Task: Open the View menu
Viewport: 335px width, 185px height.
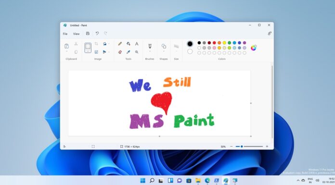Action: [x=76, y=34]
